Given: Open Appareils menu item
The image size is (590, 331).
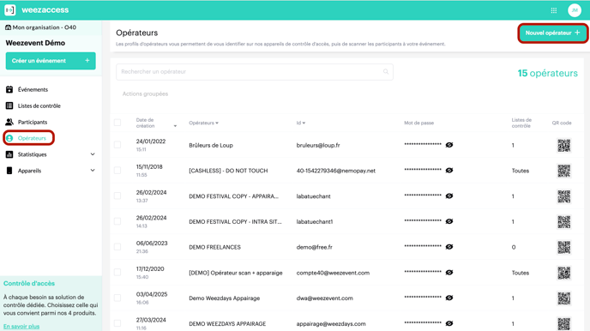Looking at the screenshot, I should (x=29, y=171).
